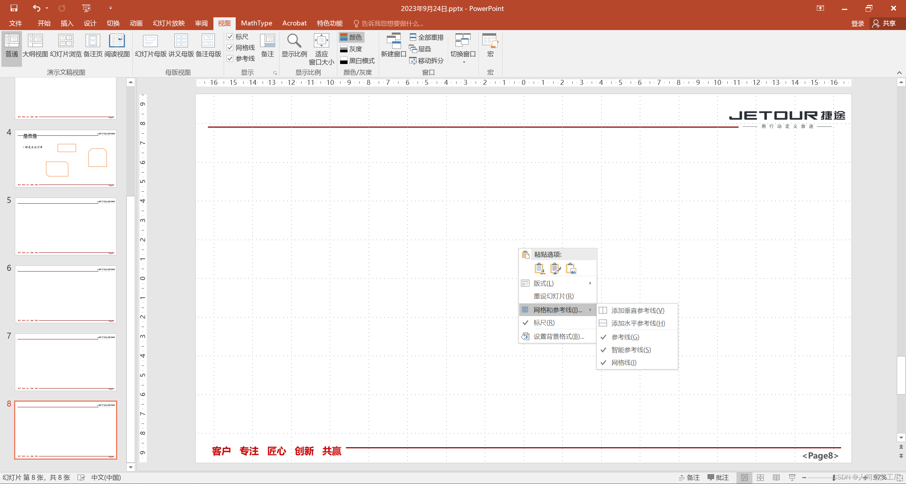Image resolution: width=906 pixels, height=484 pixels.
Task: Open the Design (设计) ribbon tab
Action: pyautogui.click(x=90, y=23)
